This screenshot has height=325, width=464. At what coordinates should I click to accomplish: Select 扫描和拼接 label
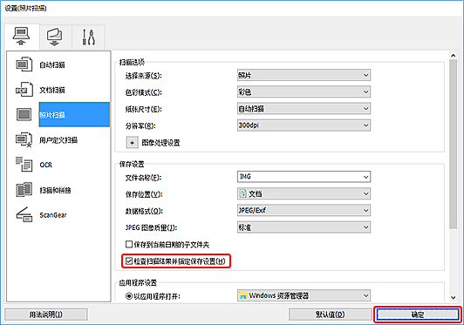(x=55, y=190)
